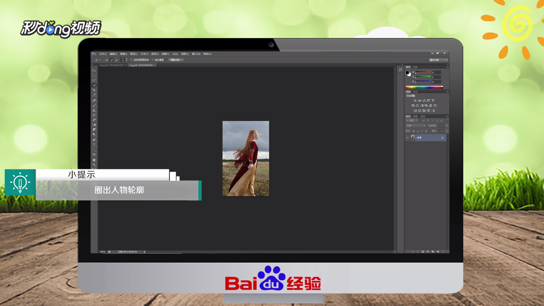544x306 pixels.
Task: Select the Eyedropper tool
Action: coord(94,95)
